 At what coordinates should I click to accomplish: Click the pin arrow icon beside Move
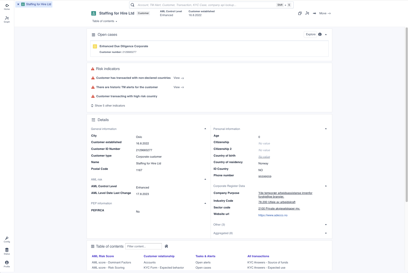(x=314, y=13)
